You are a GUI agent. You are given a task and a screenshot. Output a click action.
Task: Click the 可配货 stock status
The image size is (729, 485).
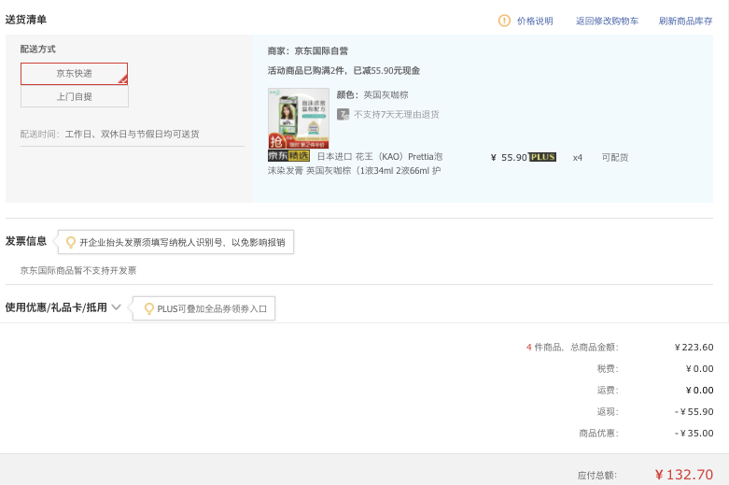point(615,157)
